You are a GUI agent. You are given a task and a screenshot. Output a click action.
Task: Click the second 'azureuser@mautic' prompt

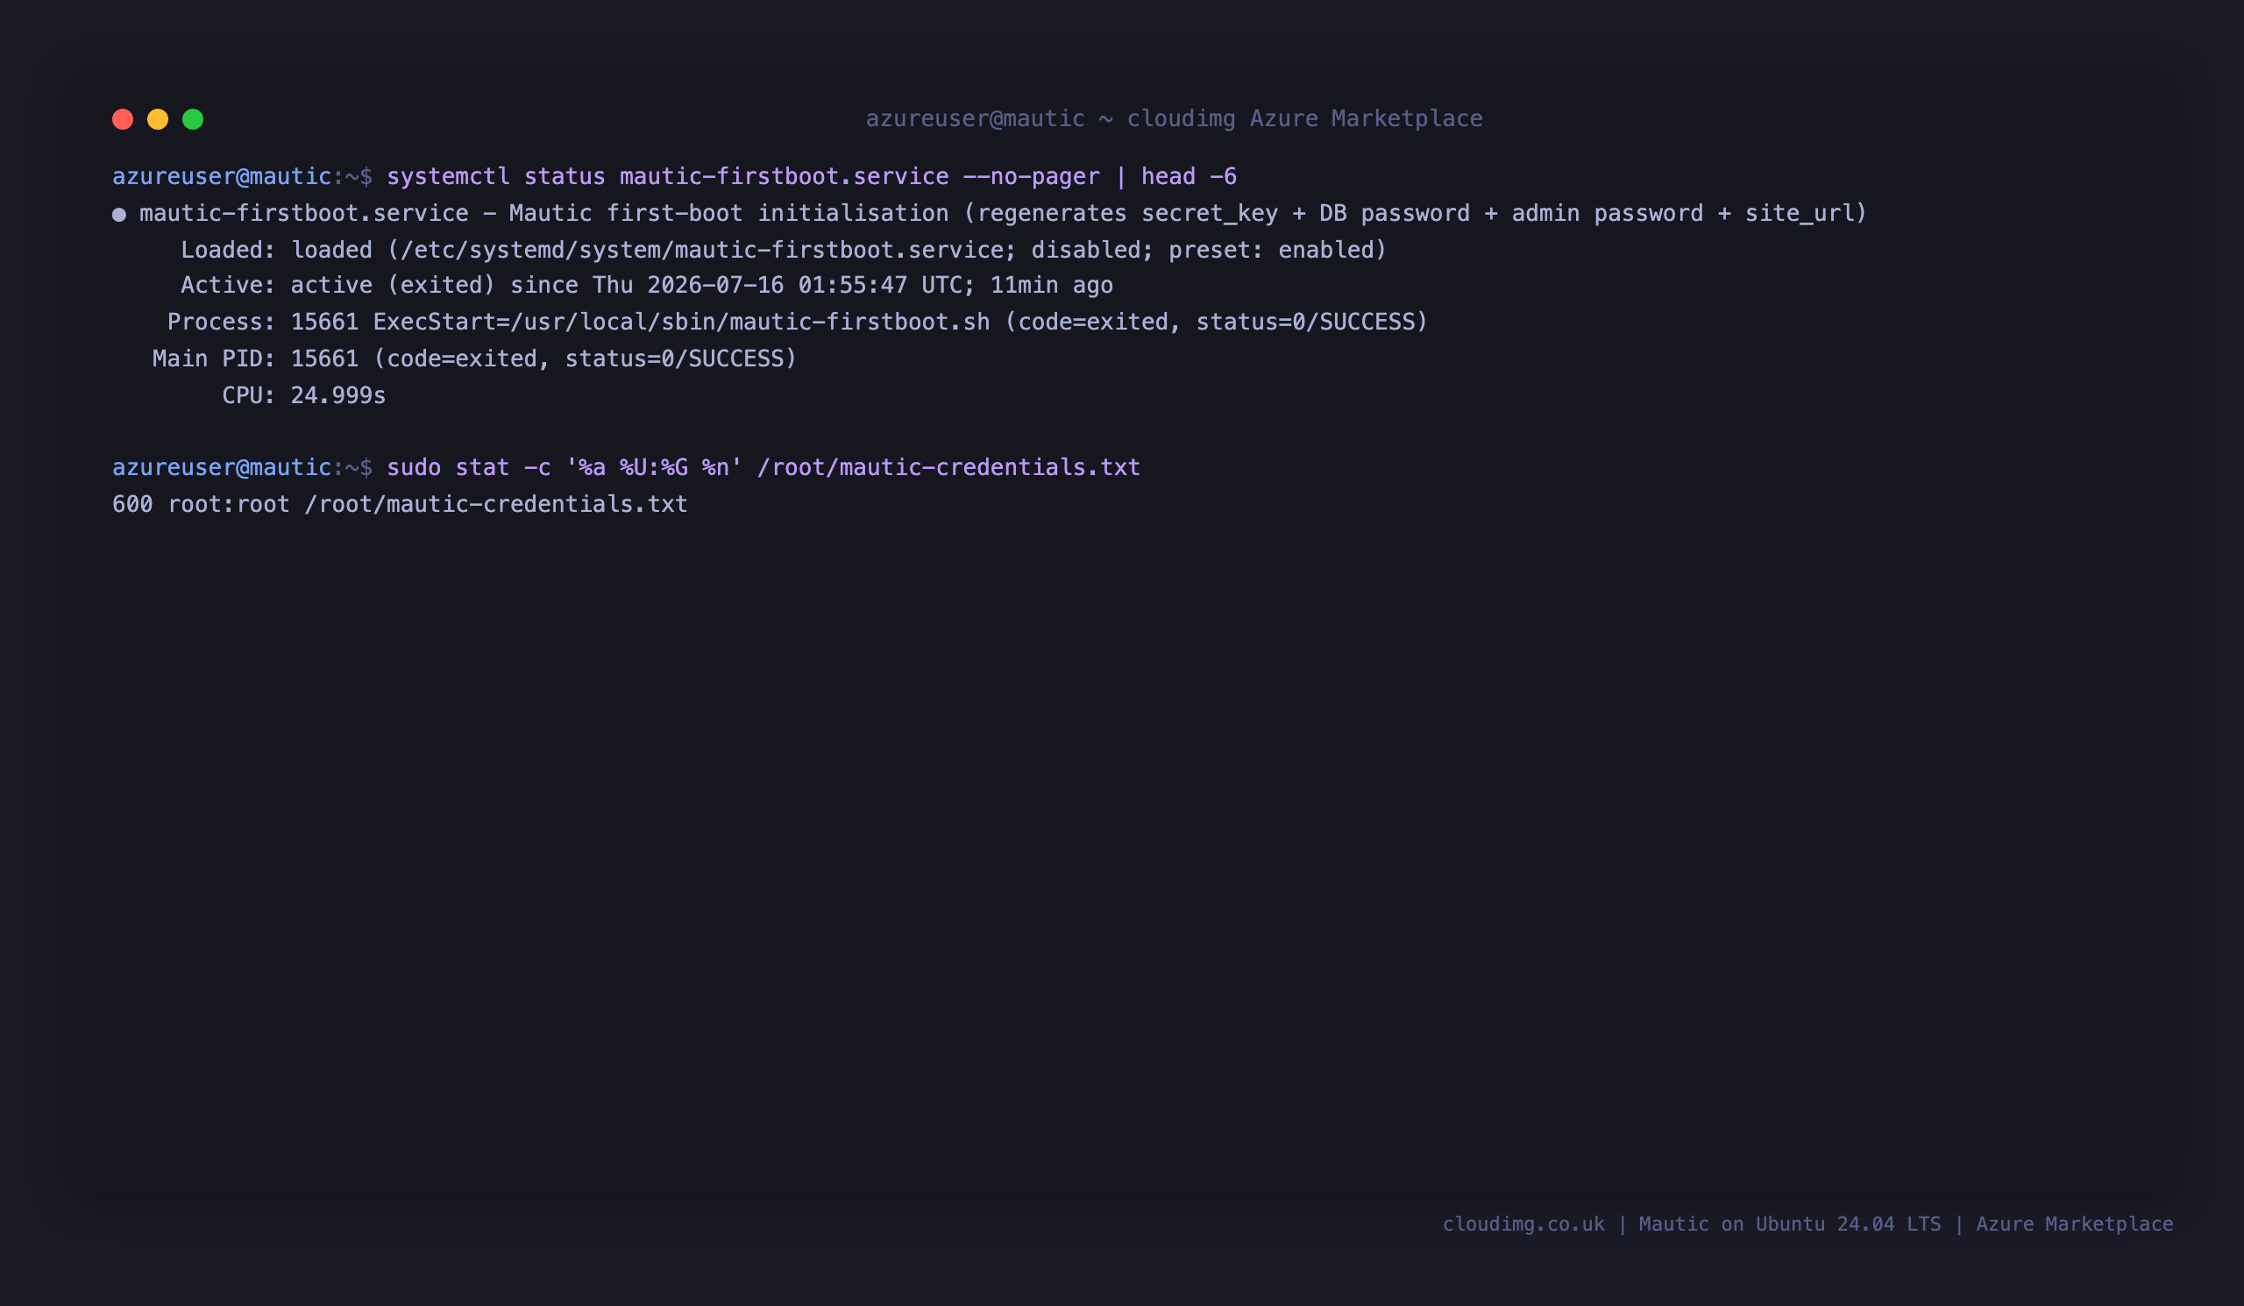point(222,466)
